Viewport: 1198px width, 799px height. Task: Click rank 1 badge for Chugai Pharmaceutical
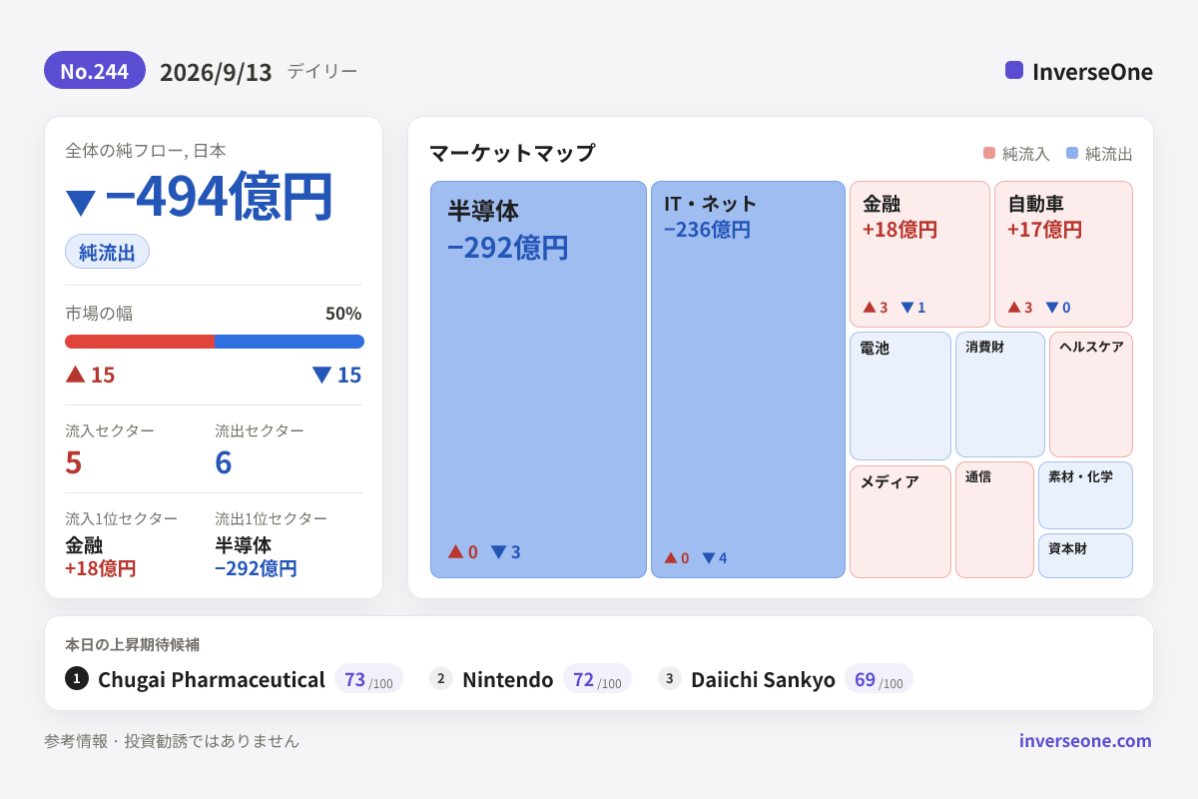coord(77,678)
